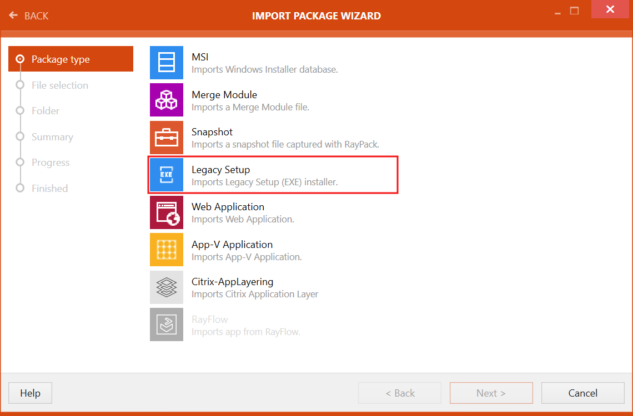Click the Merge Module icon

(x=166, y=100)
